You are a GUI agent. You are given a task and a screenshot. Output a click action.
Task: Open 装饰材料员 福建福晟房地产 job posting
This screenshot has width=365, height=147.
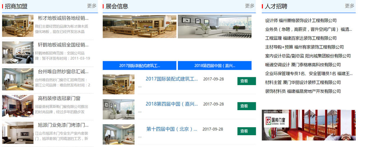point(303,91)
